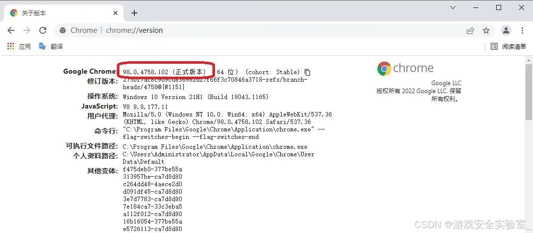
Task: Bookmark this page with the star icon
Action: click(x=486, y=30)
